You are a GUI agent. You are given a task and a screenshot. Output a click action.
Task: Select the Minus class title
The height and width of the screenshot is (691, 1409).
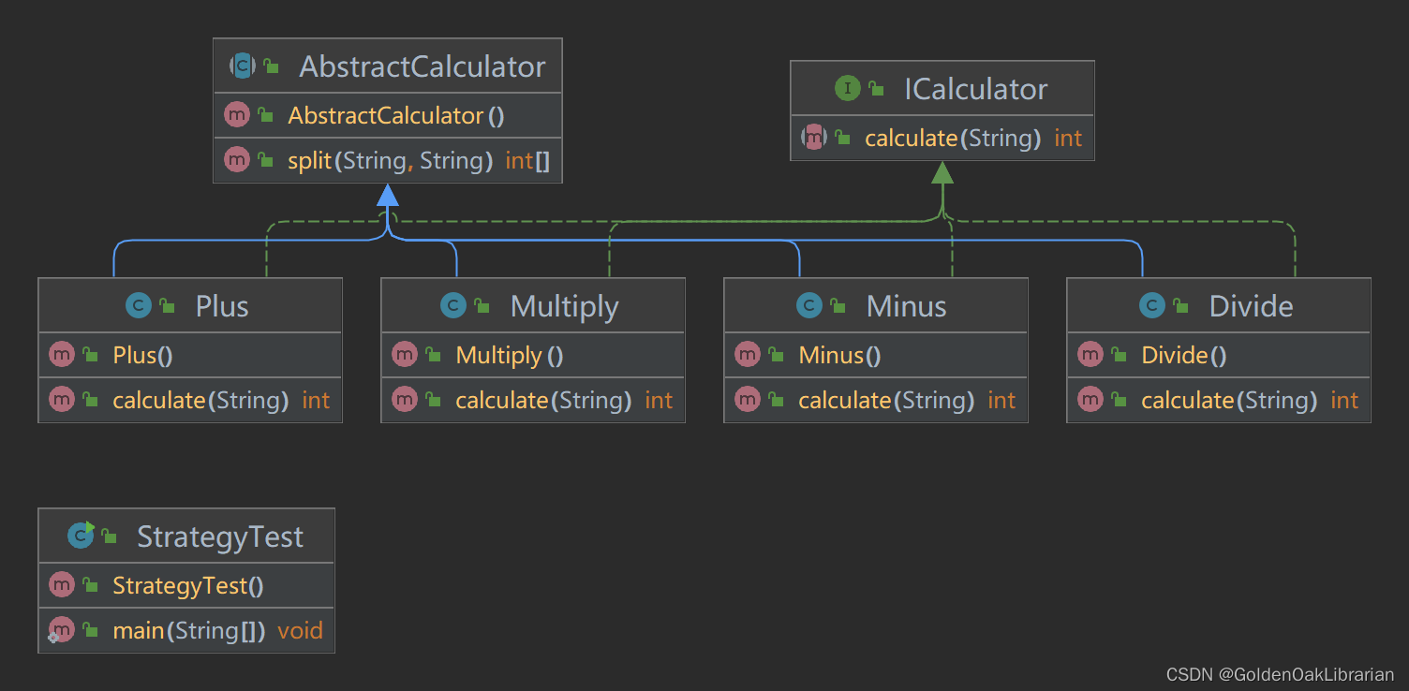click(x=907, y=306)
